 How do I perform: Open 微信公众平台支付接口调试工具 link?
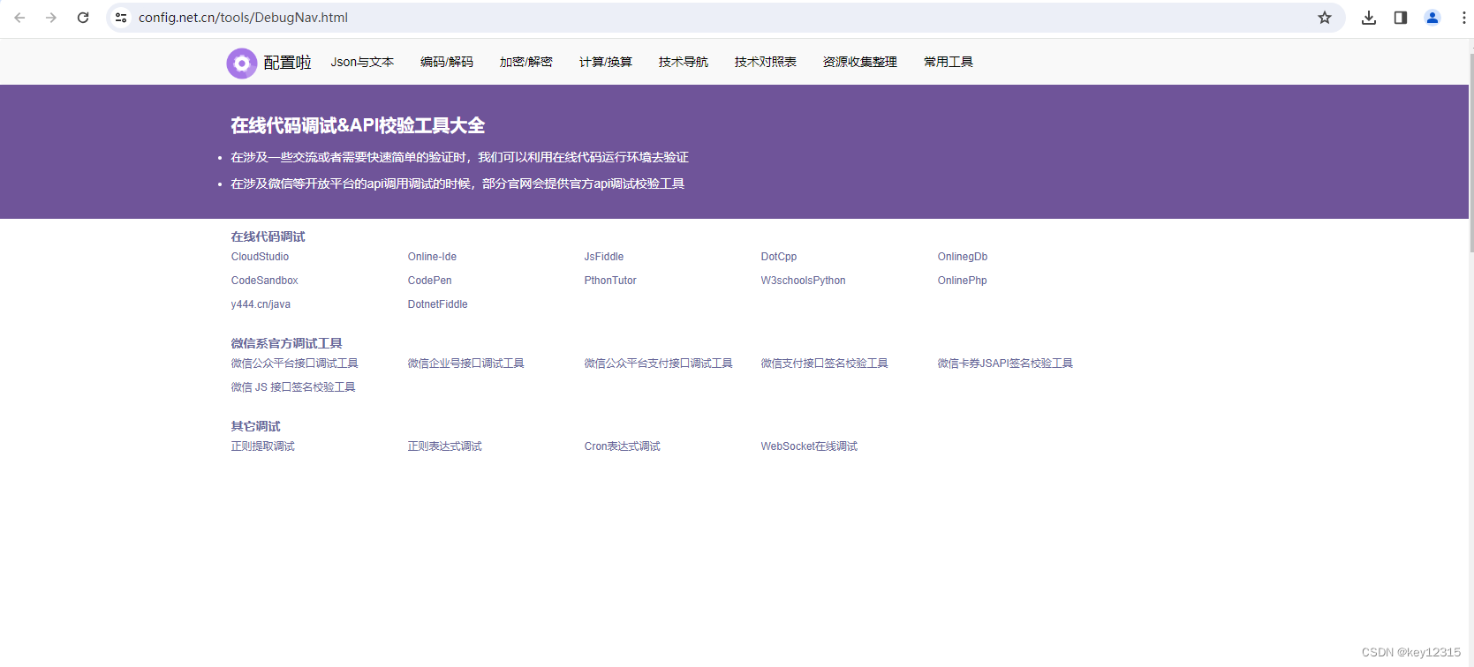[659, 363]
